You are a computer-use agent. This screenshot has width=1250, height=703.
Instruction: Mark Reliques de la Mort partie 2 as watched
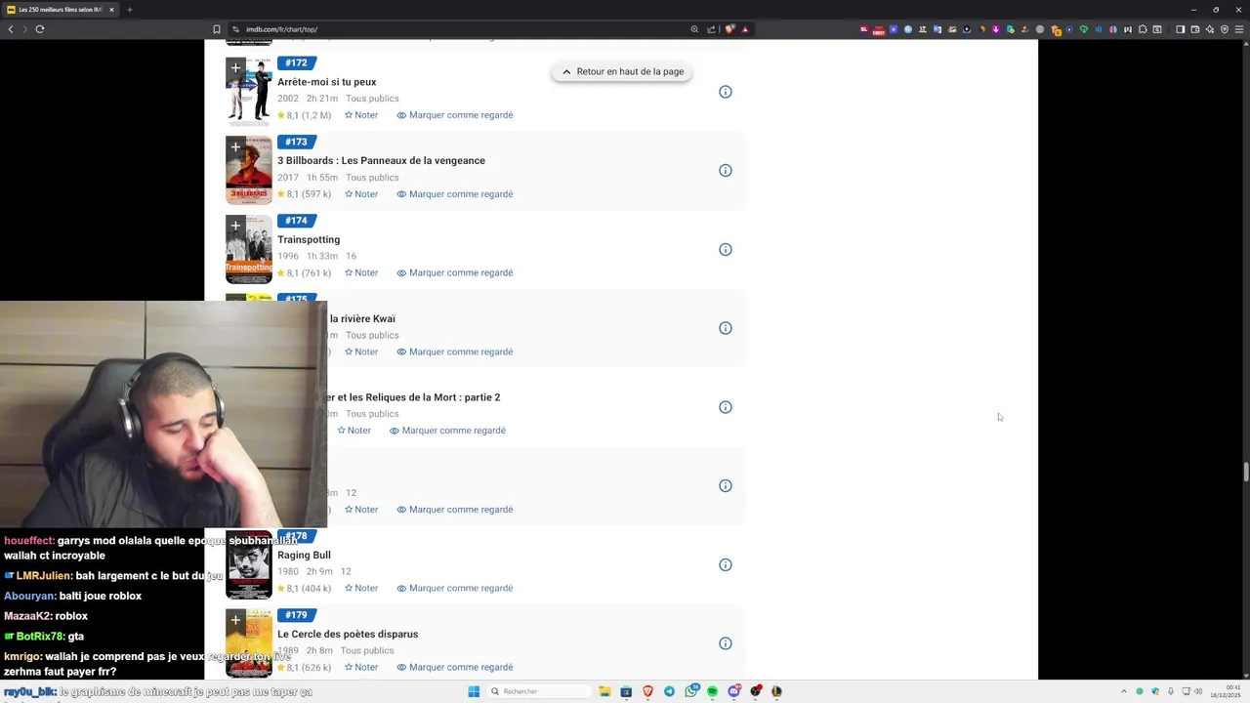click(447, 431)
